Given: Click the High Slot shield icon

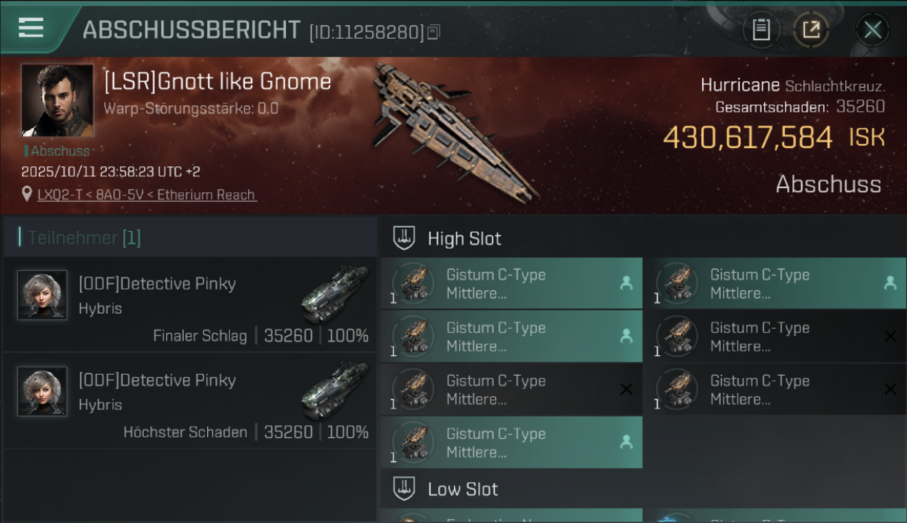Looking at the screenshot, I should point(404,238).
